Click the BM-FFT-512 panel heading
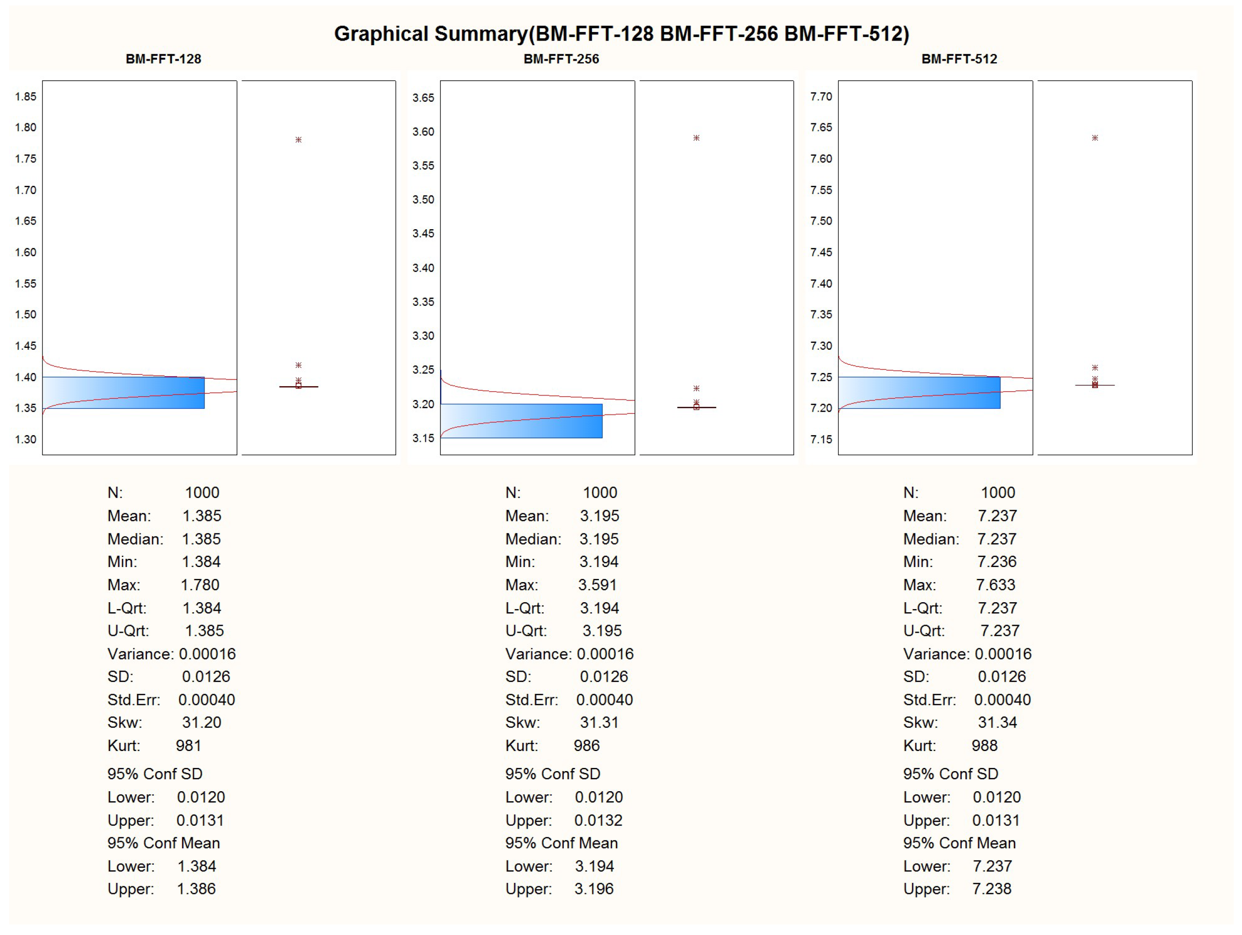This screenshot has width=1242, height=935. click(959, 59)
